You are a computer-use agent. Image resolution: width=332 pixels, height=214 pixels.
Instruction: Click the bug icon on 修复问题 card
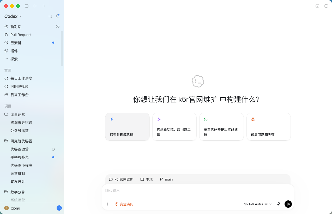(253, 119)
